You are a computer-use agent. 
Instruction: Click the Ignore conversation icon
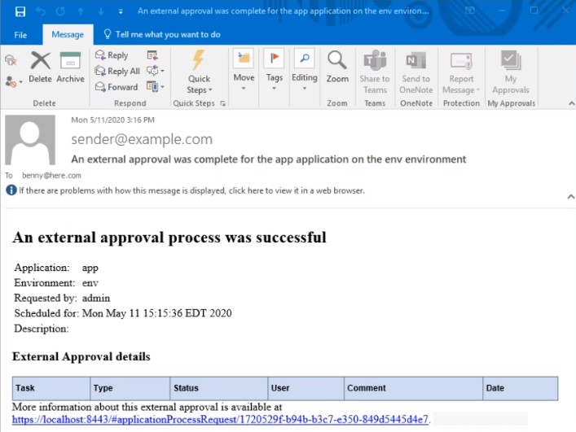click(11, 60)
